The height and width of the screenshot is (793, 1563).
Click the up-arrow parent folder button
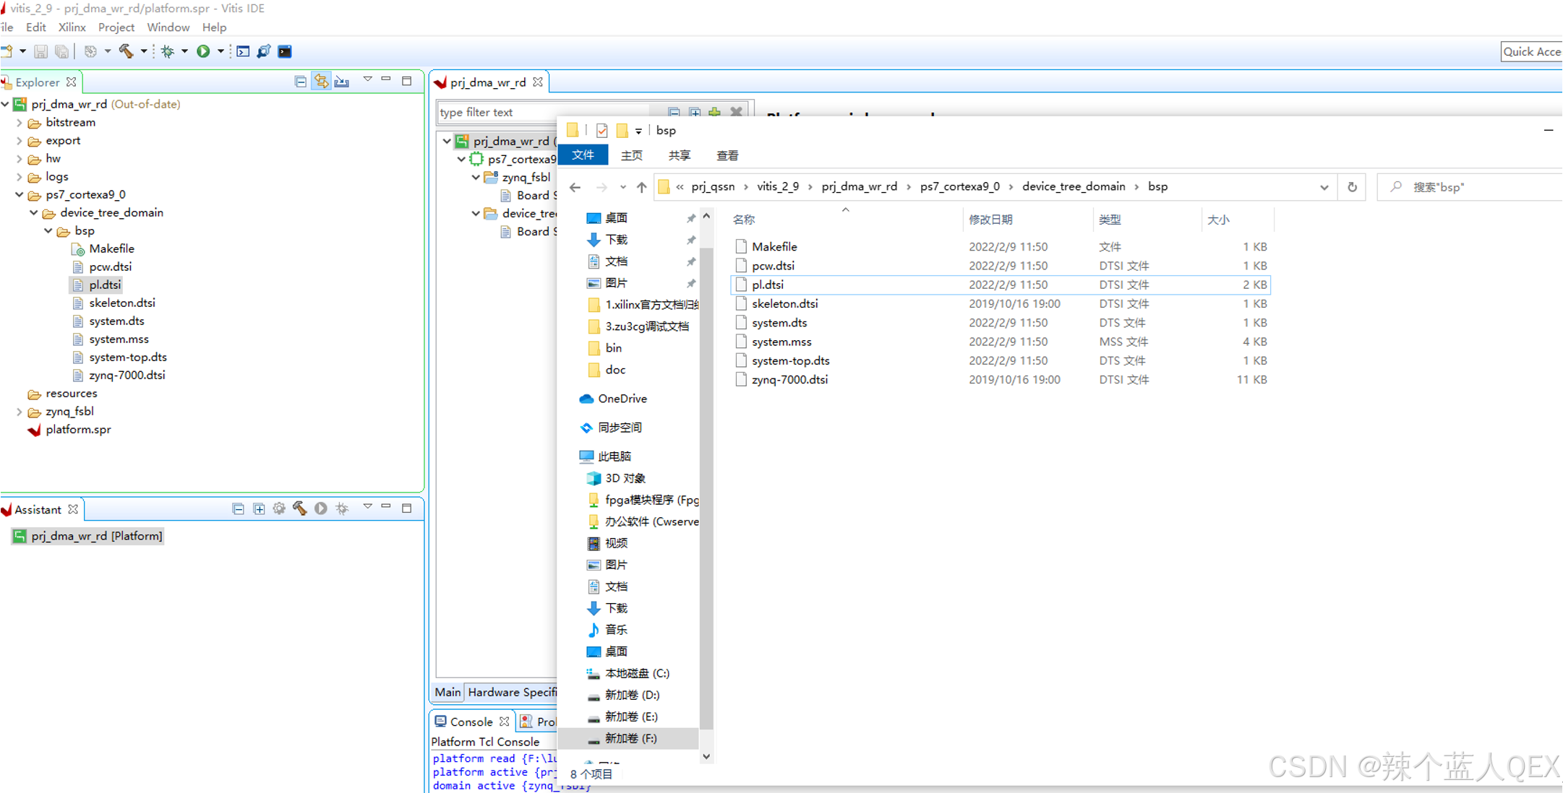641,187
